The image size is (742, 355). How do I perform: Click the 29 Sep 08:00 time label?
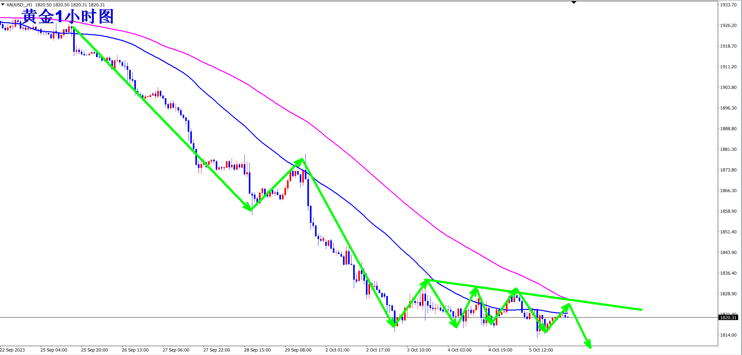[298, 350]
